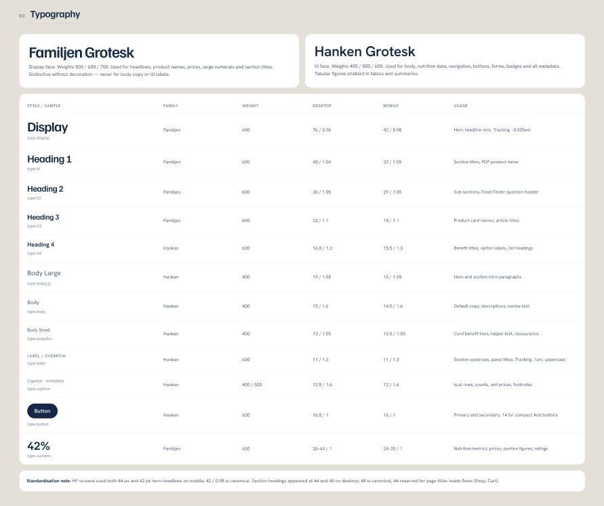
Task: Click mobile value "42 / 0.98"
Action: 392,130
